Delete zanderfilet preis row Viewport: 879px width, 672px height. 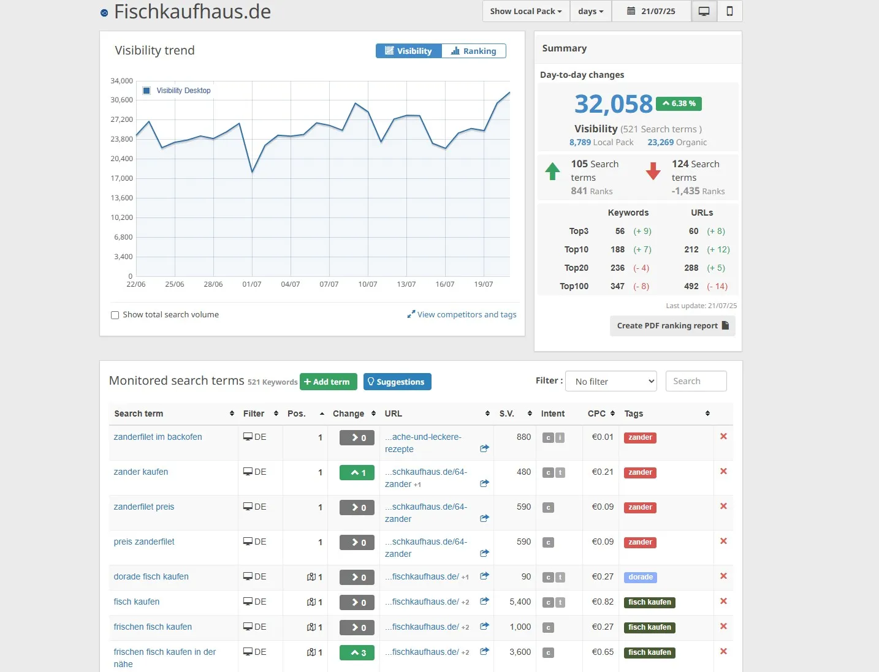(723, 506)
